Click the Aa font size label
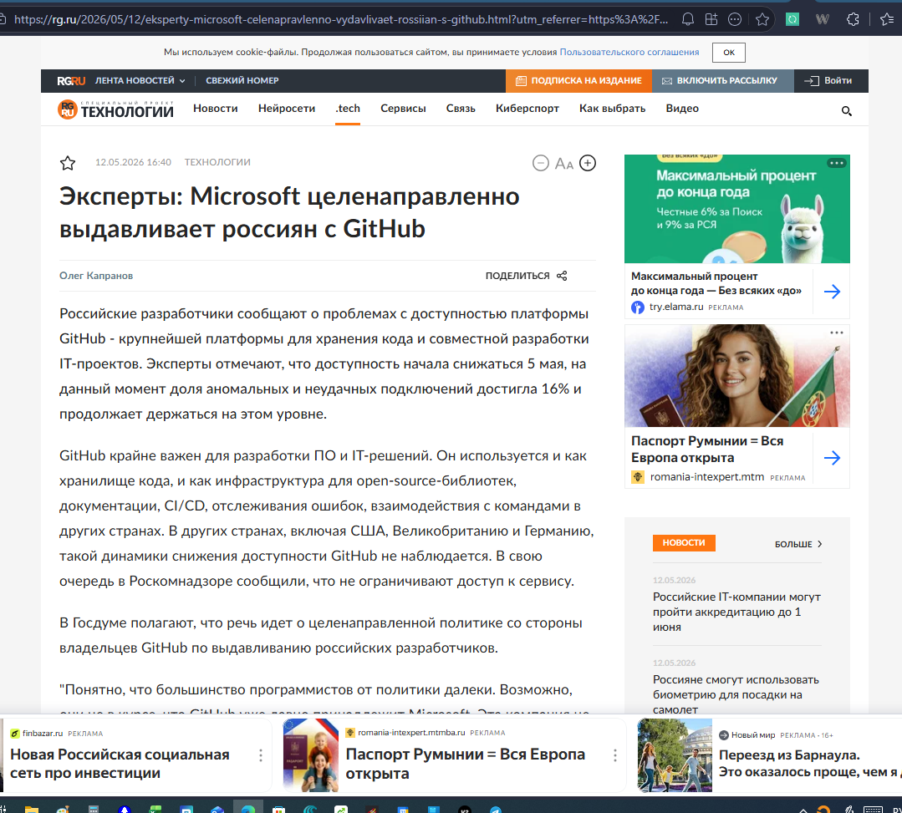The width and height of the screenshot is (902, 813). click(x=563, y=164)
